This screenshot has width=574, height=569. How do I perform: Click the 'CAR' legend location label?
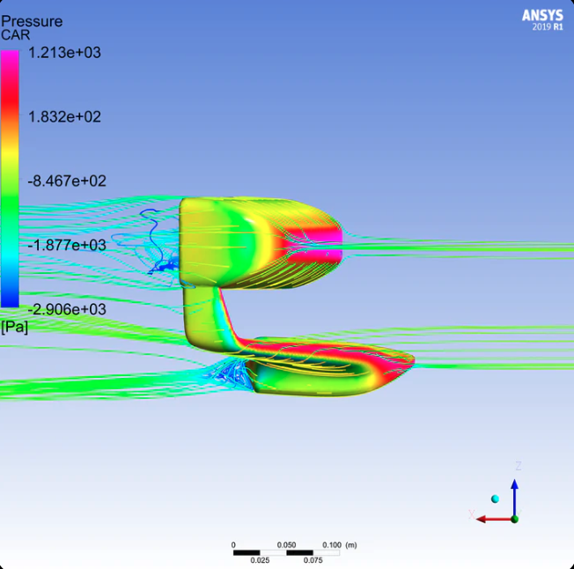pyautogui.click(x=15, y=35)
